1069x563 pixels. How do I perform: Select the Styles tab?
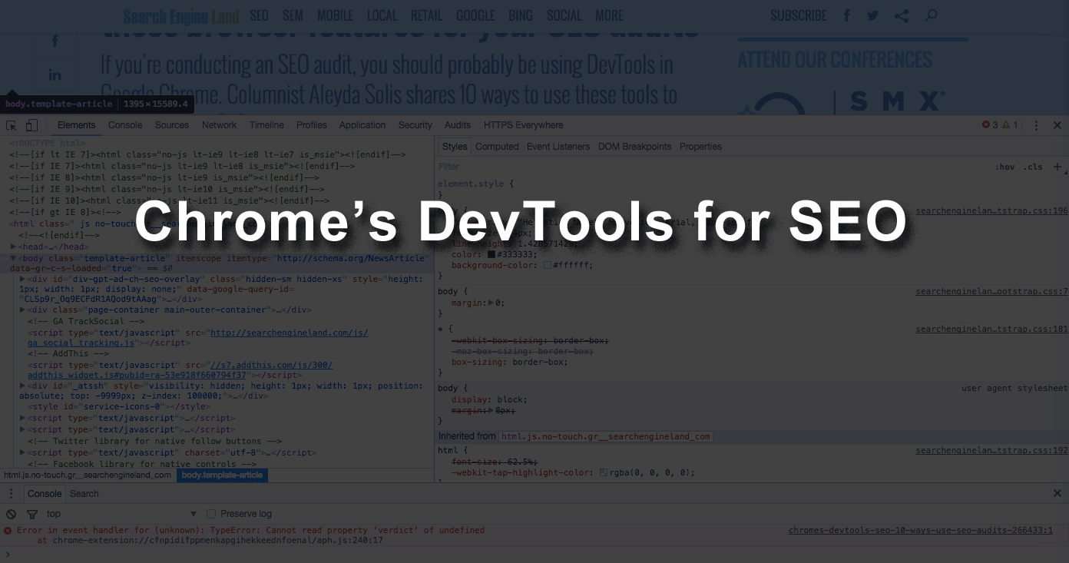coord(455,147)
